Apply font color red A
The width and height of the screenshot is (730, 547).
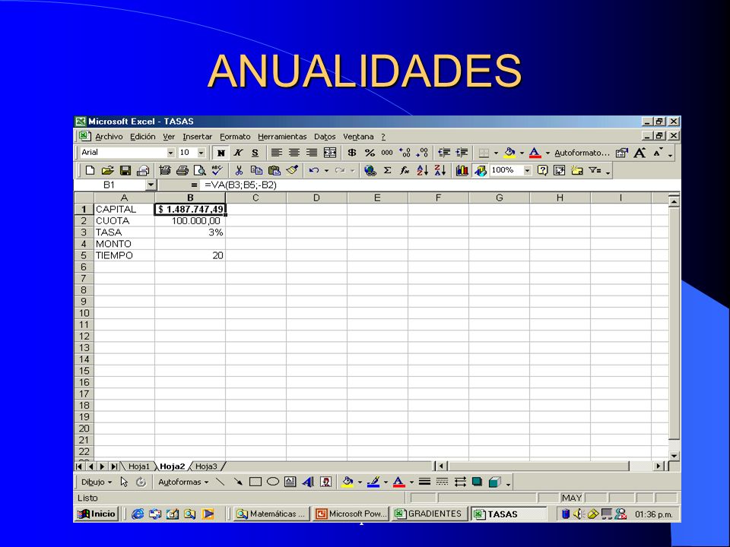[x=535, y=153]
